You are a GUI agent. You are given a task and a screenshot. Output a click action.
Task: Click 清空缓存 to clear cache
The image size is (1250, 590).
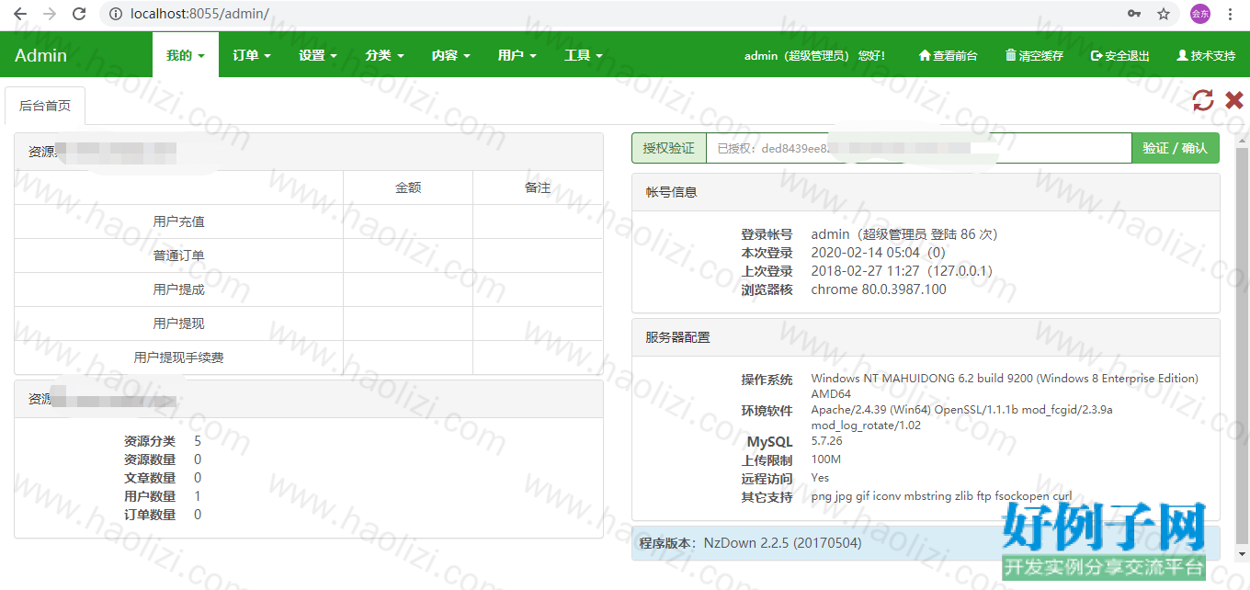1034,56
